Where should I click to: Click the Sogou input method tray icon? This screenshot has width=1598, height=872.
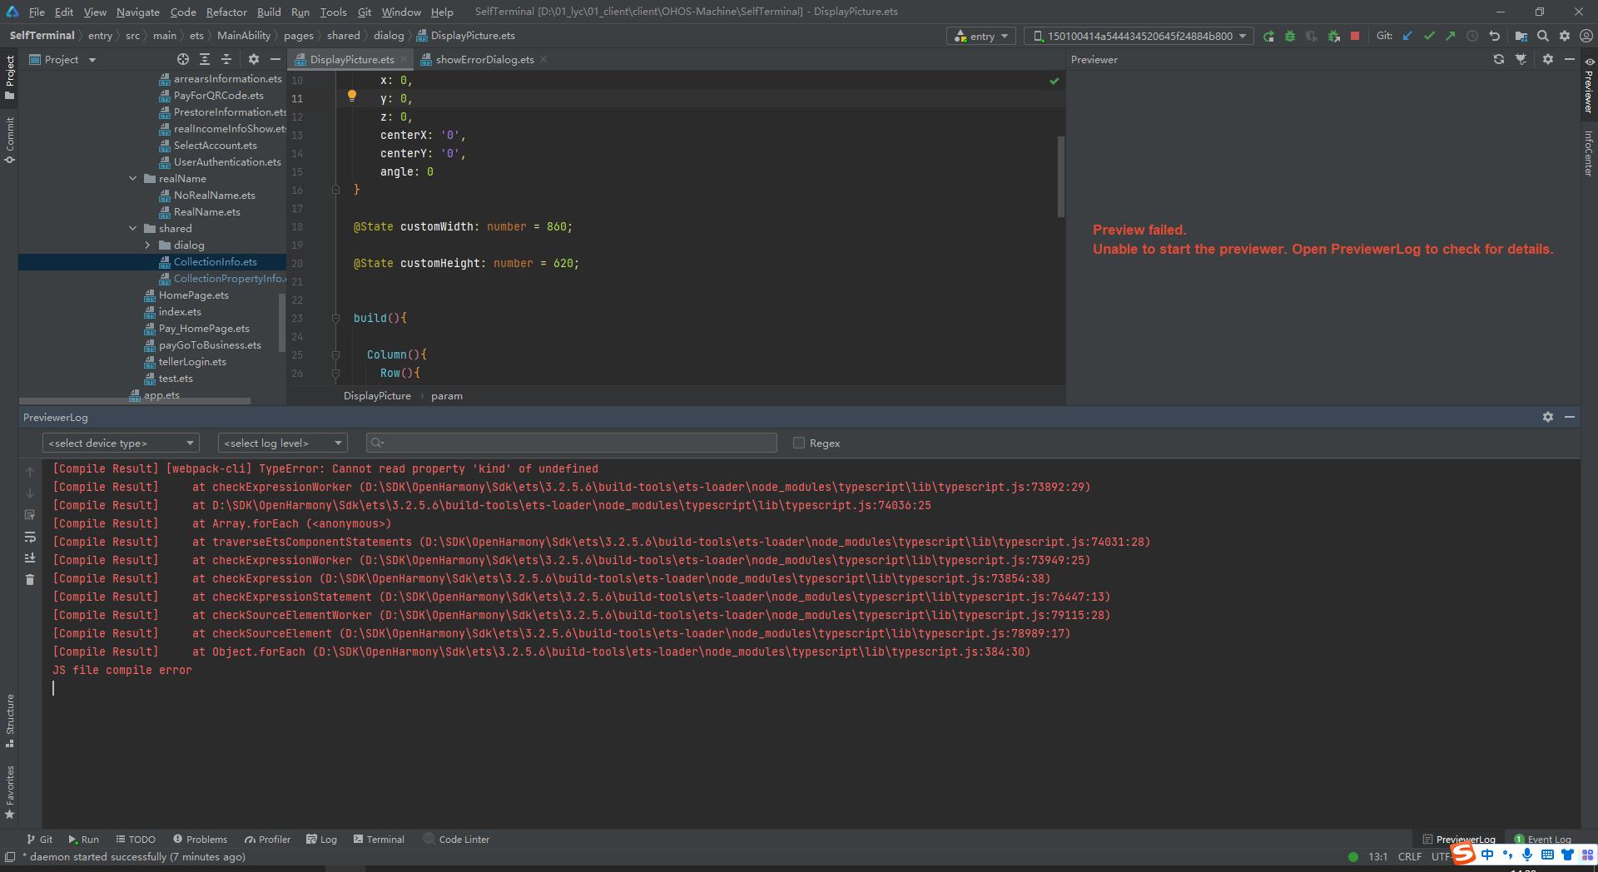click(x=1462, y=855)
